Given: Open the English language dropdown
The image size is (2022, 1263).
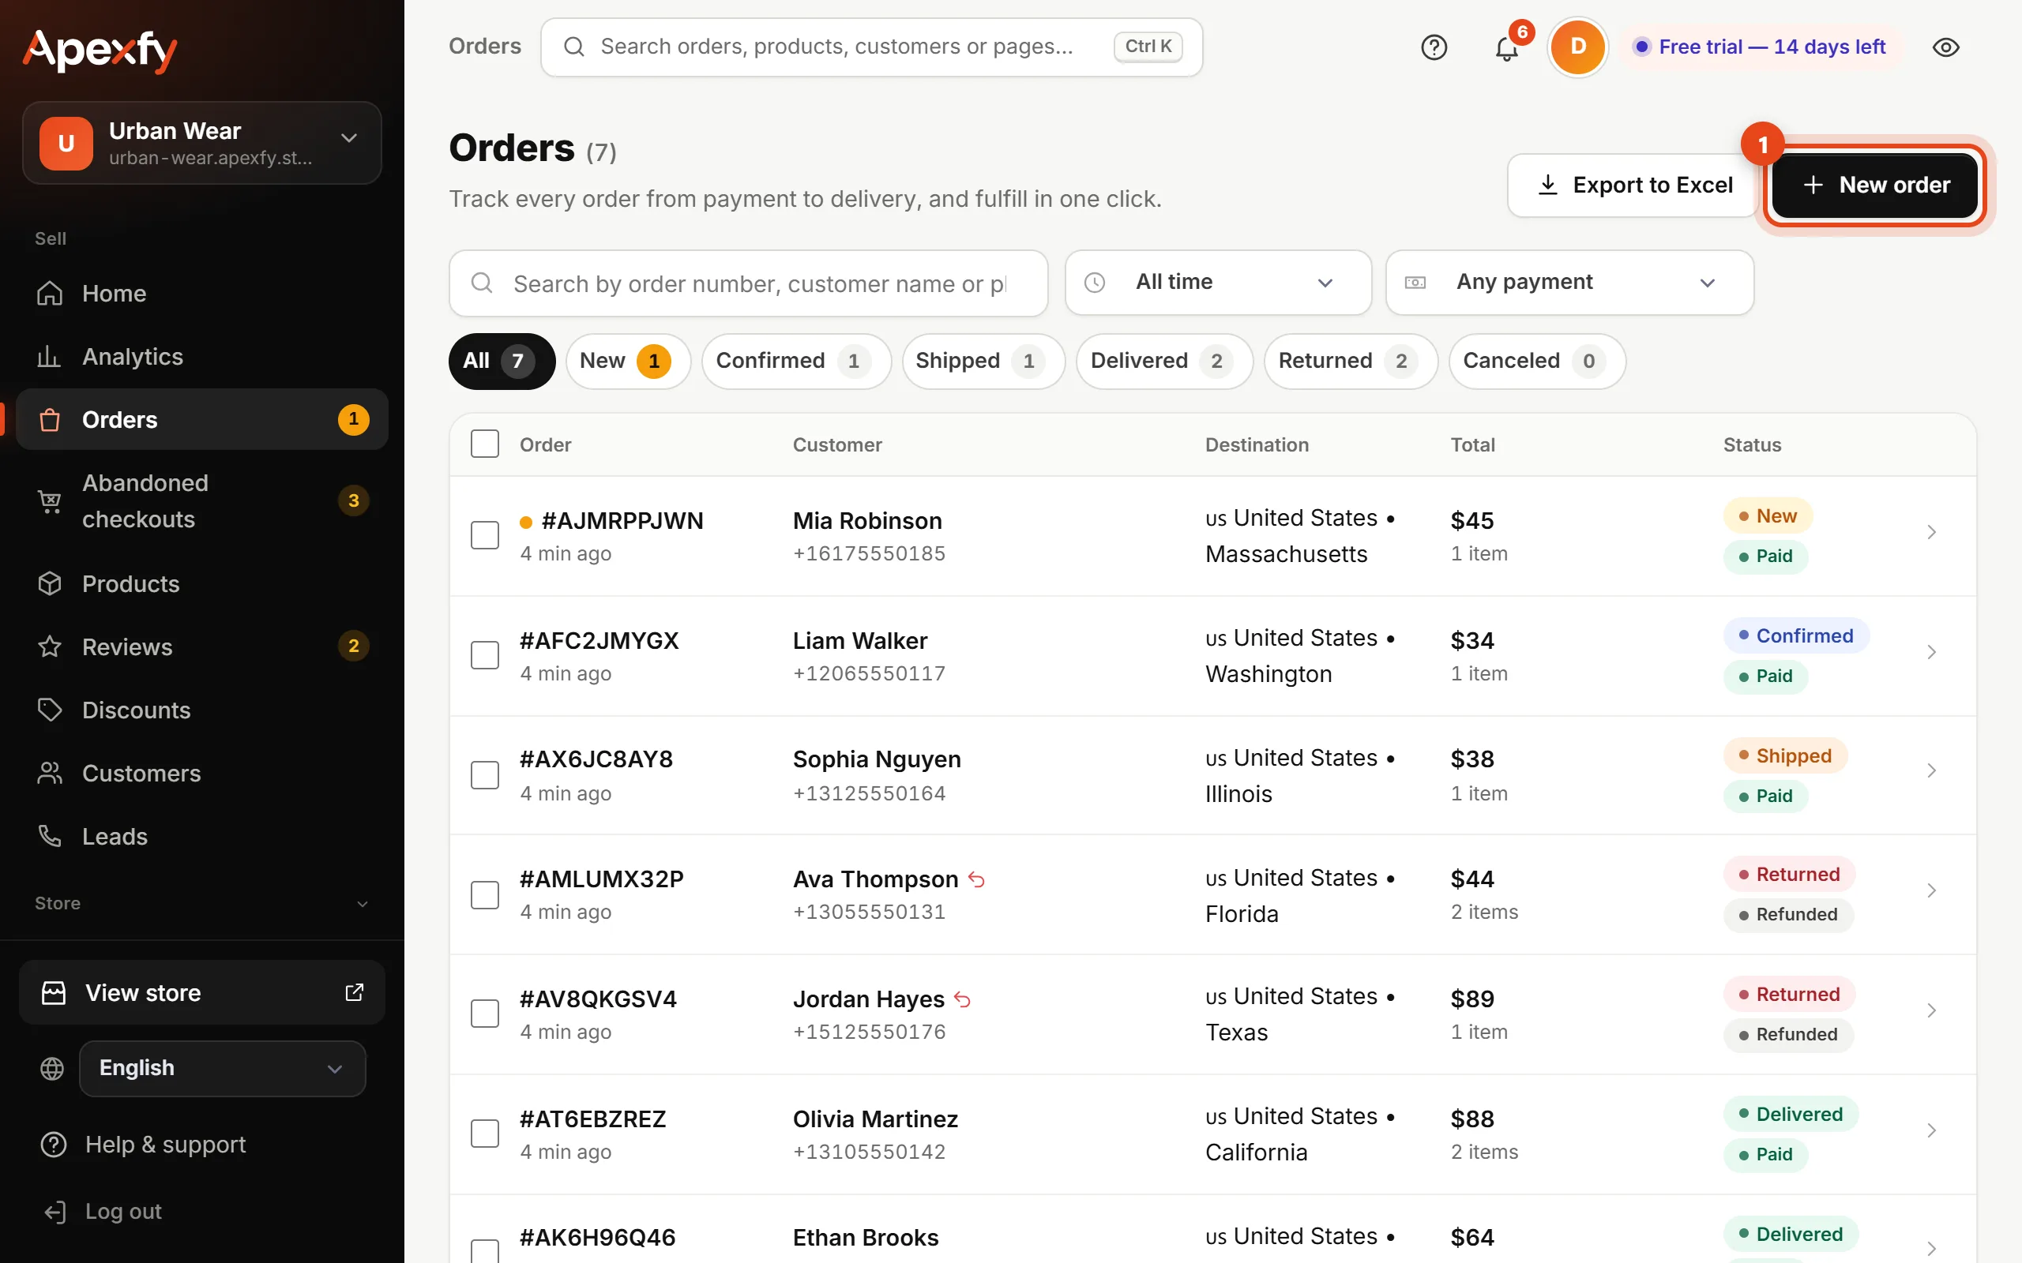Looking at the screenshot, I should click(222, 1068).
